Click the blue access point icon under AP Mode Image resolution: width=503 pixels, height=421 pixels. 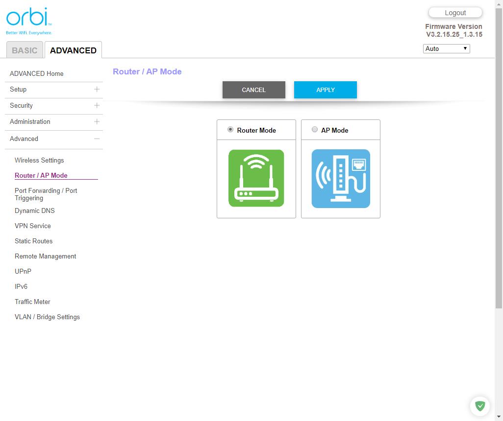340,177
